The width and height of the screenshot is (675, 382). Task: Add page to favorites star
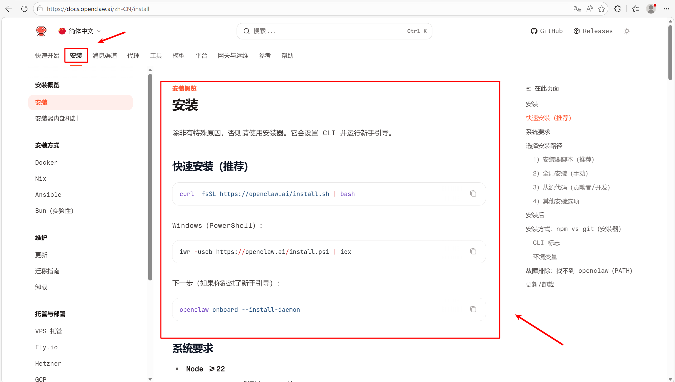pyautogui.click(x=601, y=9)
